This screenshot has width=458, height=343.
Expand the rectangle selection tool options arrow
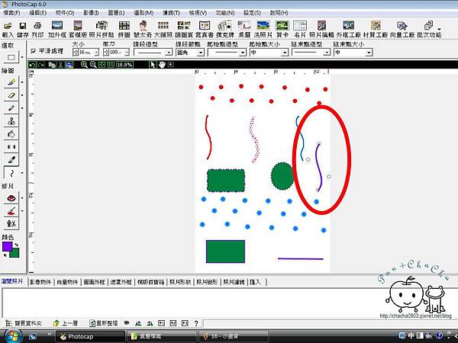point(22,57)
